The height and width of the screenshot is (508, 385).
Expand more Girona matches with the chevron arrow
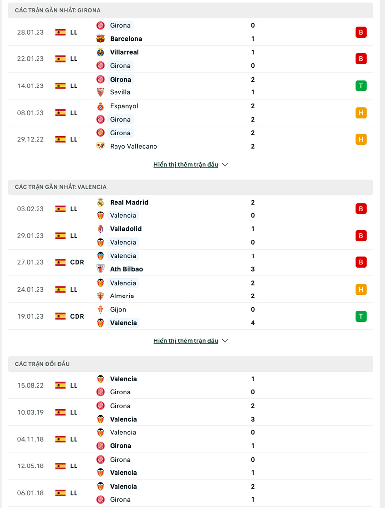pyautogui.click(x=225, y=164)
